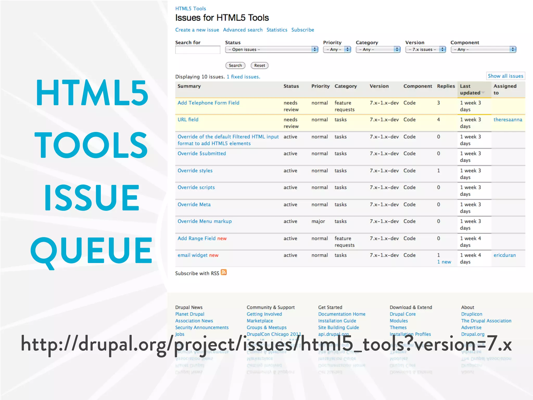Open the Override Meta issue
The height and width of the screenshot is (400, 533).
194,205
